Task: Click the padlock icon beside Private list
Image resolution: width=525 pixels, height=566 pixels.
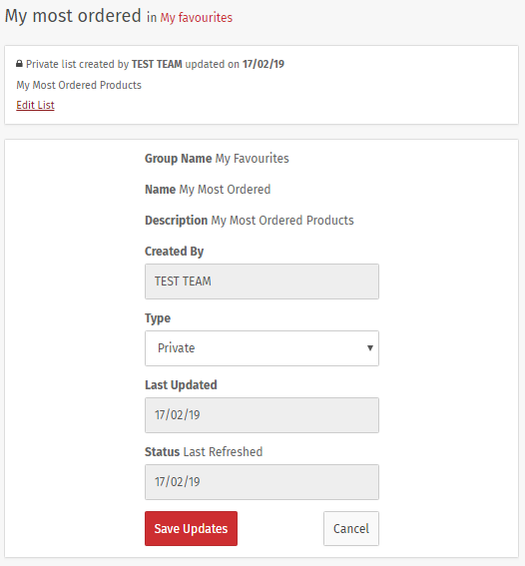Action: (19, 64)
